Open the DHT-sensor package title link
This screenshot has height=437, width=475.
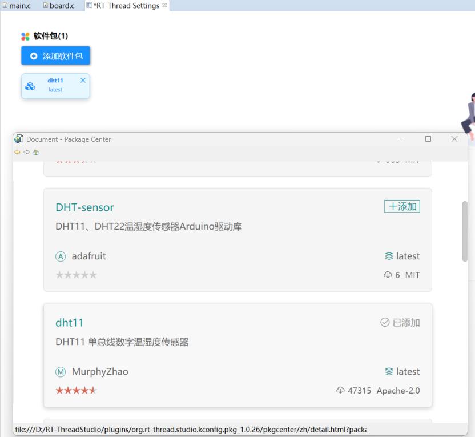tap(84, 207)
